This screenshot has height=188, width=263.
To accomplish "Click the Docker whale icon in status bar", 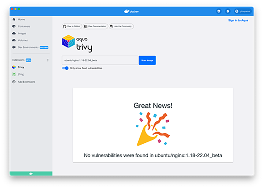I will (31, 174).
